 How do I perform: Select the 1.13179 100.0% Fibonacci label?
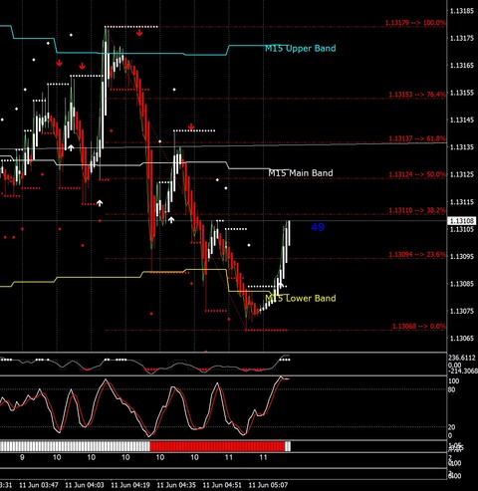point(415,23)
